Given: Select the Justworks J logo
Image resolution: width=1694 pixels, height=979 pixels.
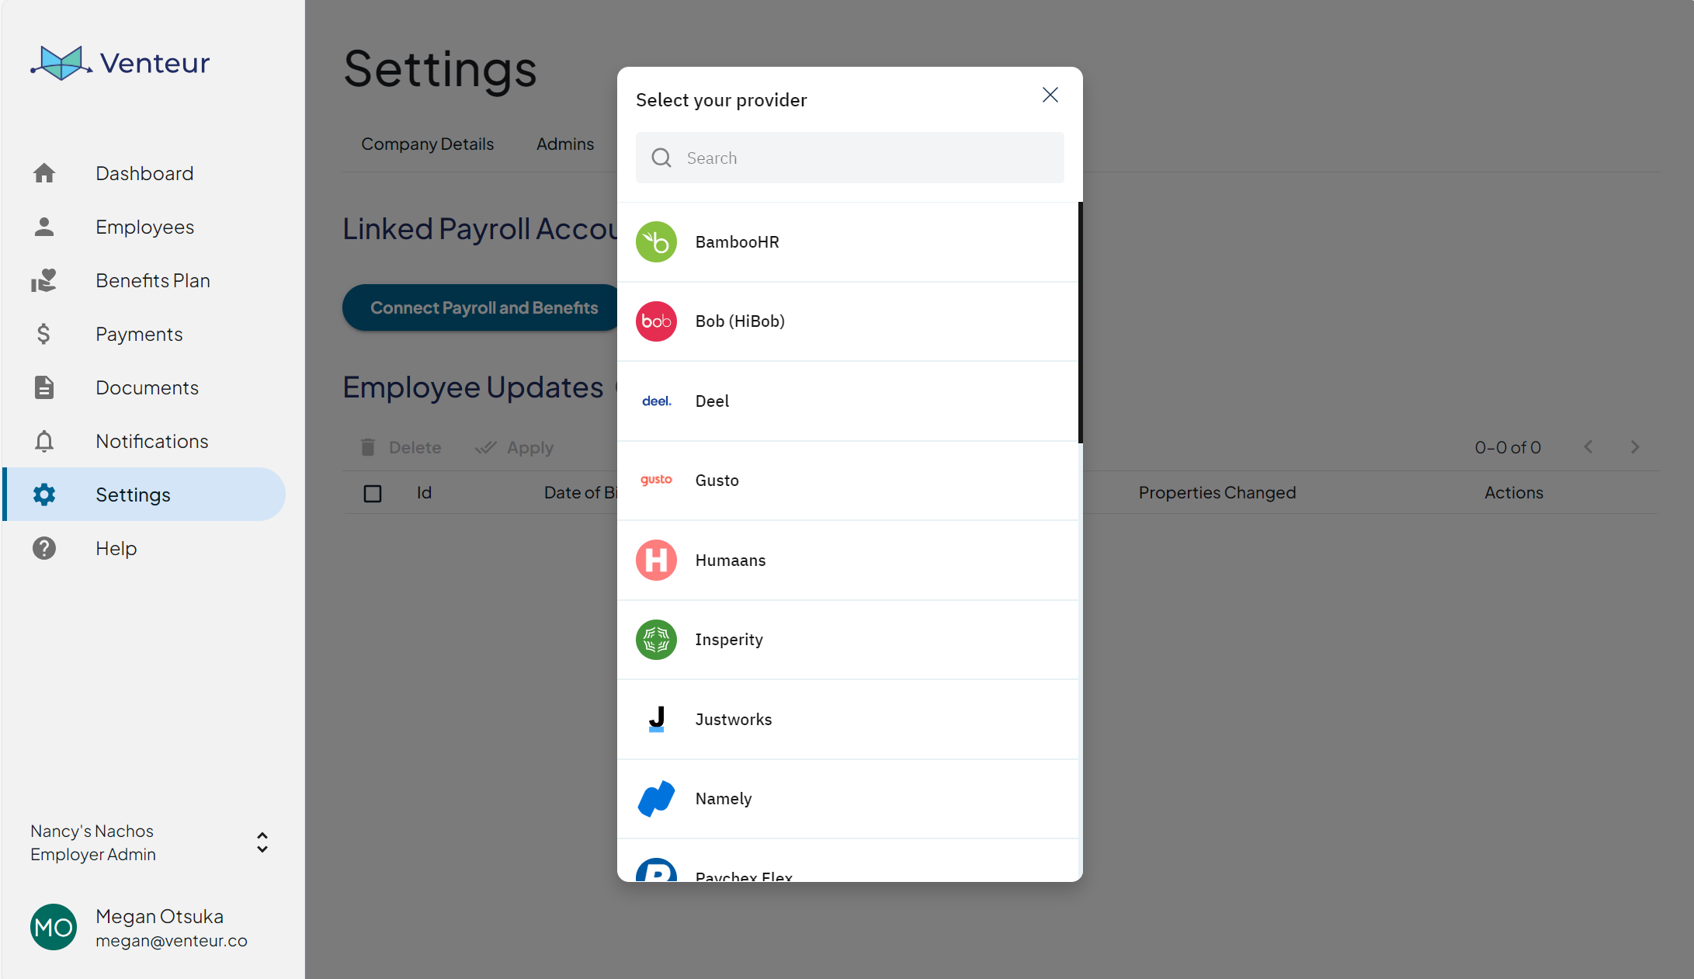Looking at the screenshot, I should coord(657,719).
